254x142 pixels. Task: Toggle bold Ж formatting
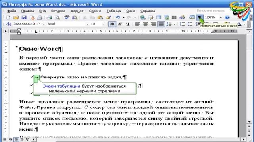click(112, 24)
